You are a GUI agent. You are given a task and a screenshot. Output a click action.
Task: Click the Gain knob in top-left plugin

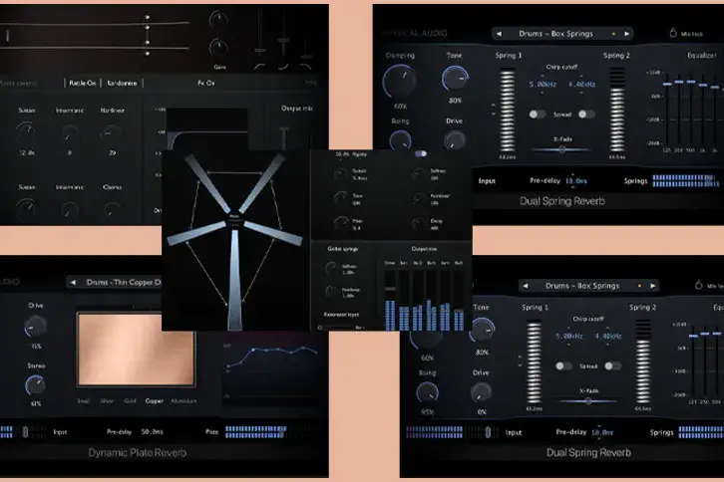point(218,48)
